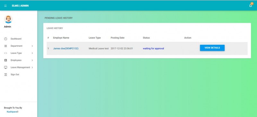Click the ELMS | ADMIN brand title
257x117 pixels.
point(20,5)
